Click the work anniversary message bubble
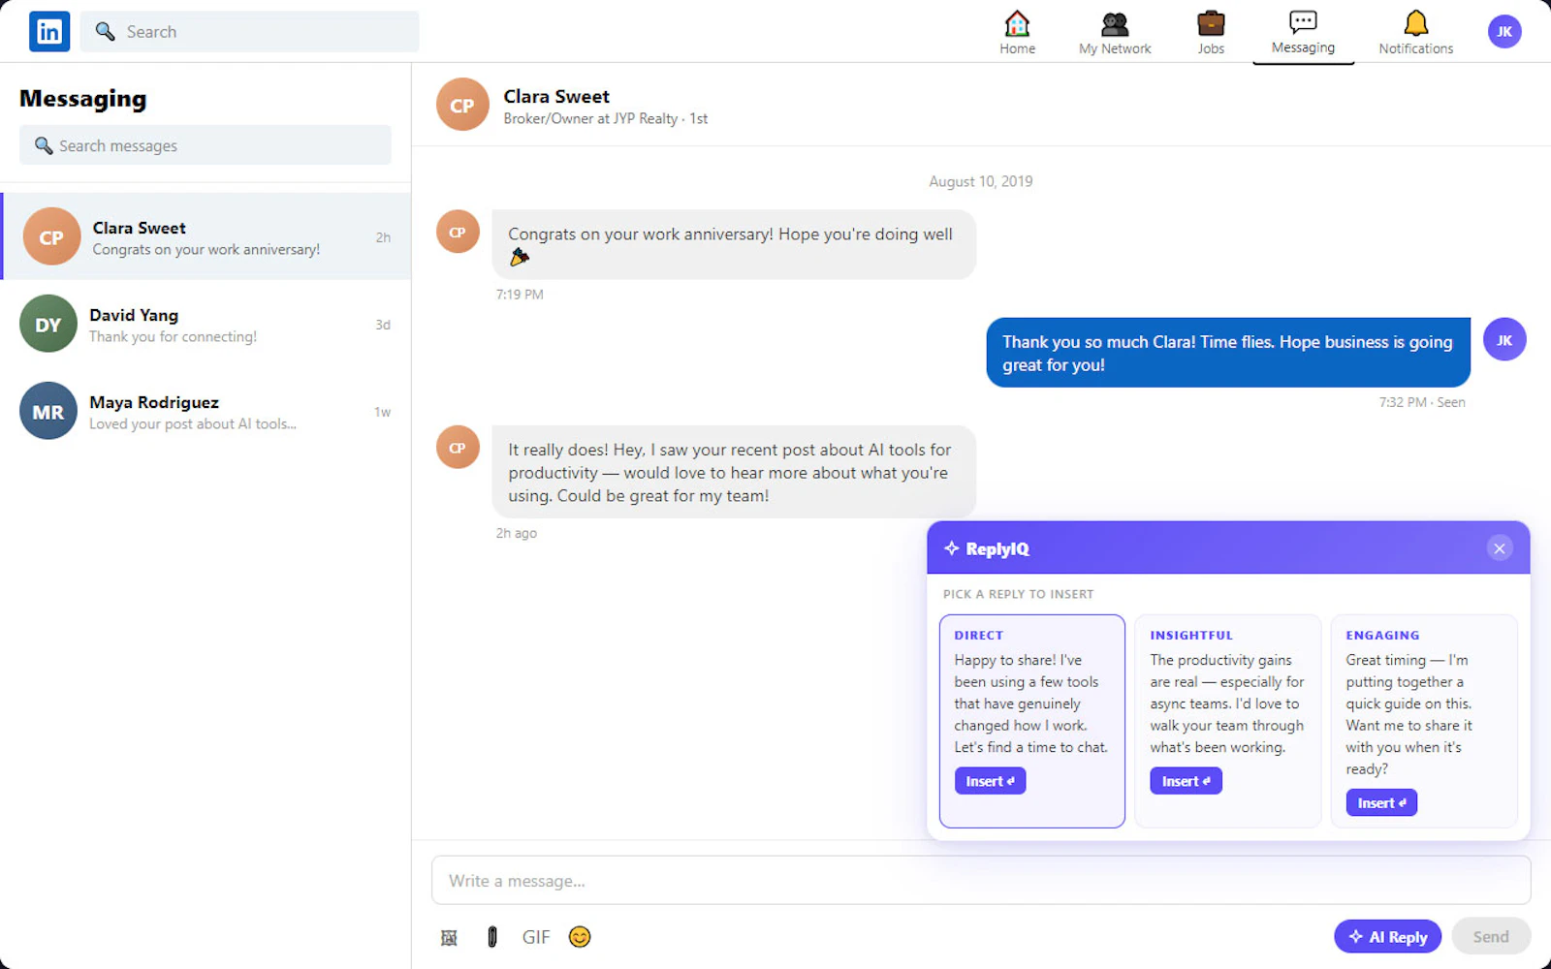Viewport: 1551px width, 969px height. [x=734, y=244]
